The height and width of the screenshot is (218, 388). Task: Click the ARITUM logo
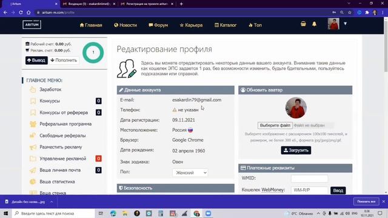coord(32,24)
